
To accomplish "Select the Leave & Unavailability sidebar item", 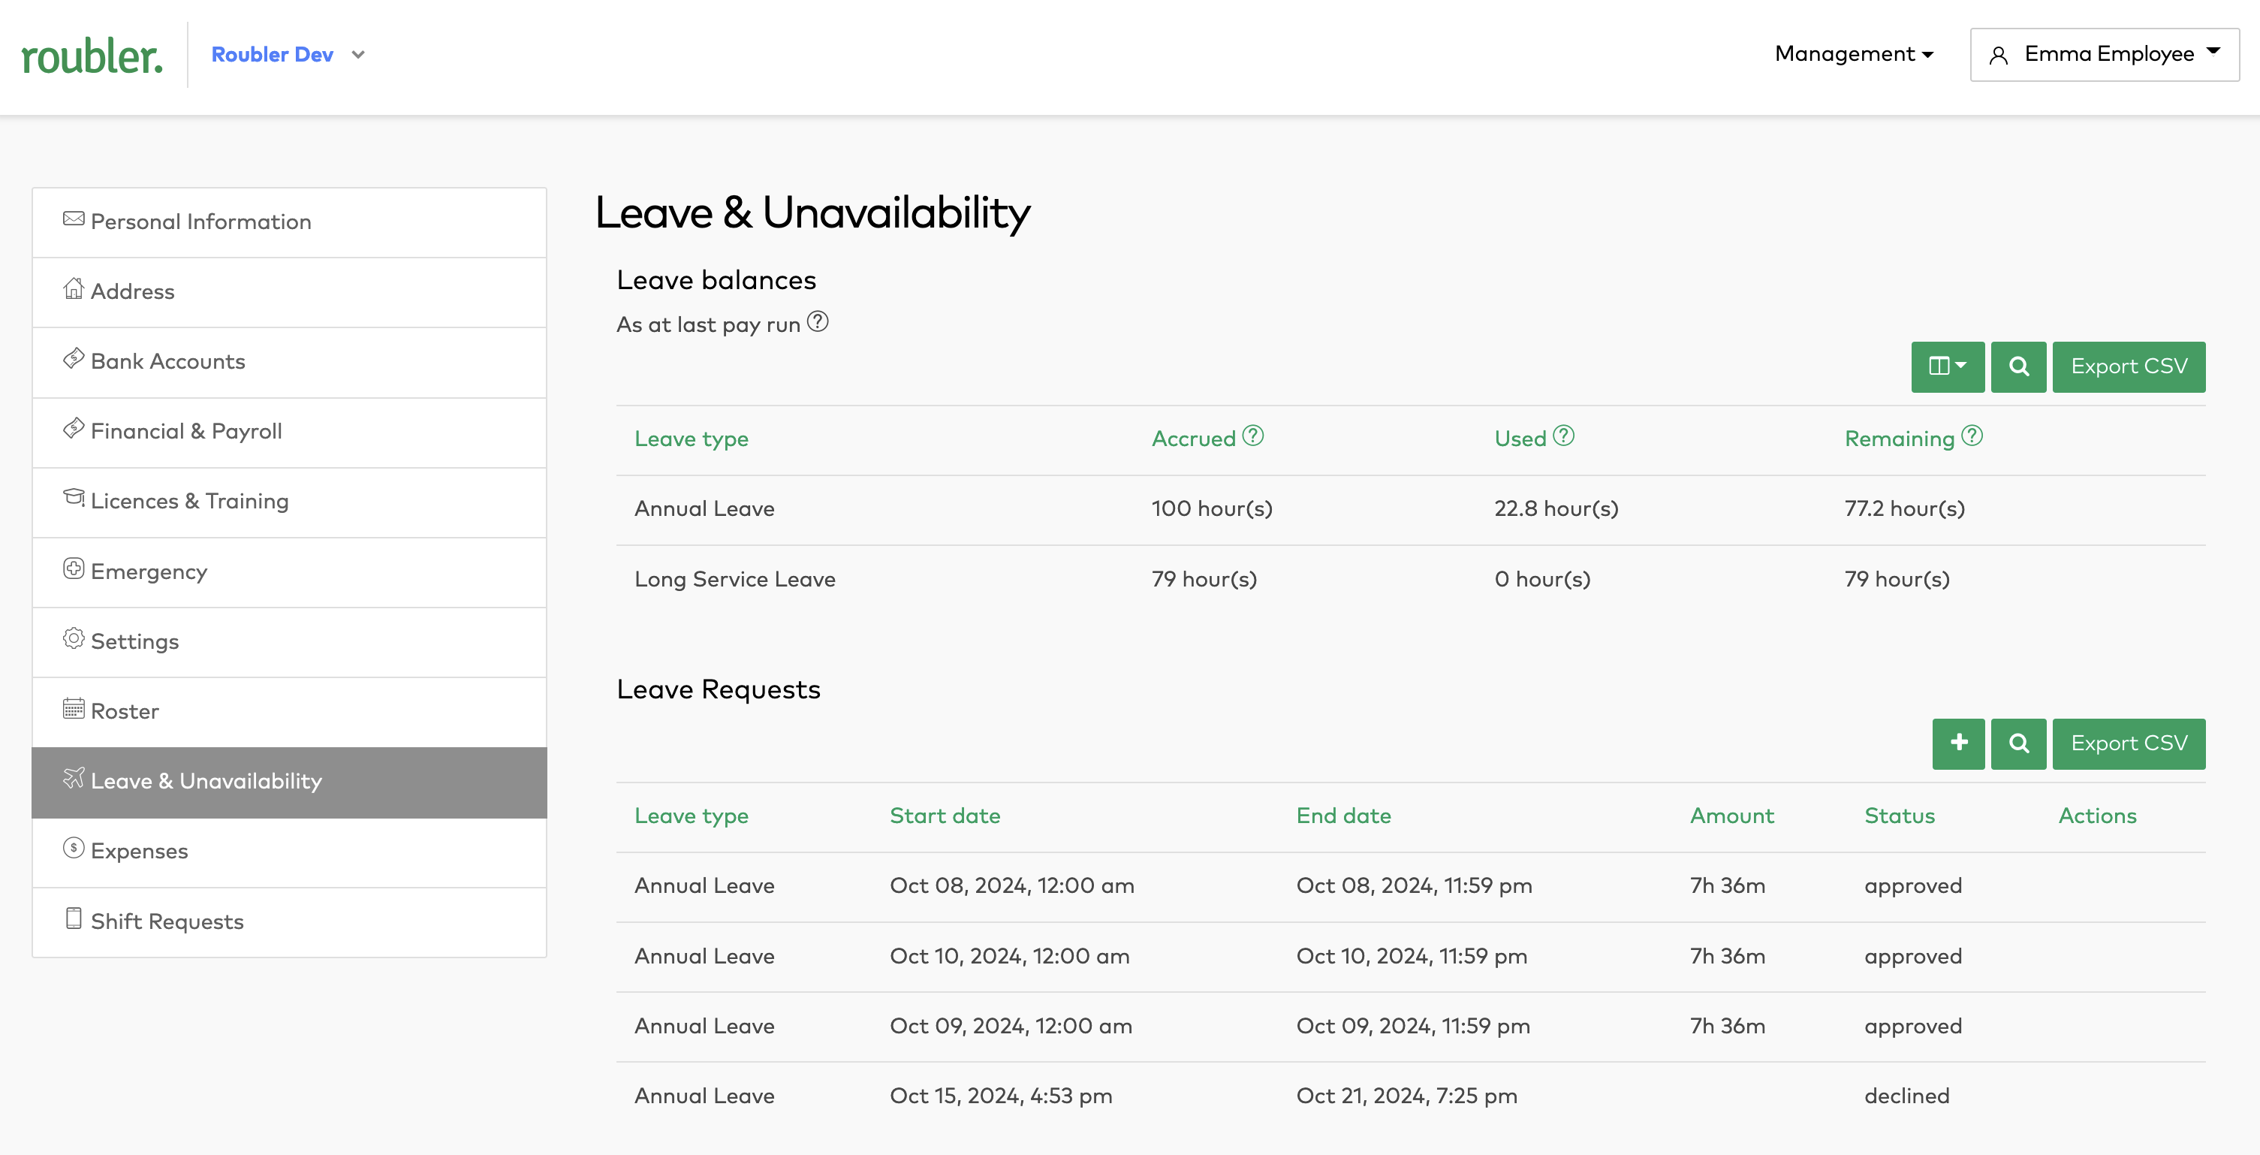I will [x=288, y=782].
